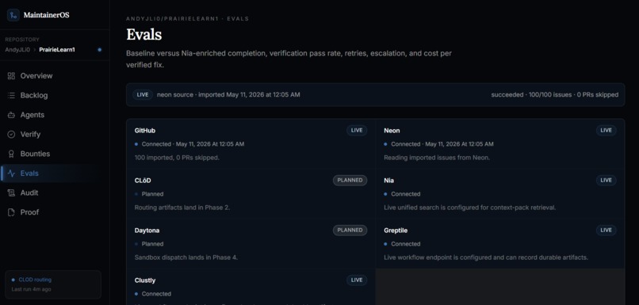Click 'Sandbox dispatch lands in Phase 4.'
Image resolution: width=639 pixels, height=305 pixels.
186,257
